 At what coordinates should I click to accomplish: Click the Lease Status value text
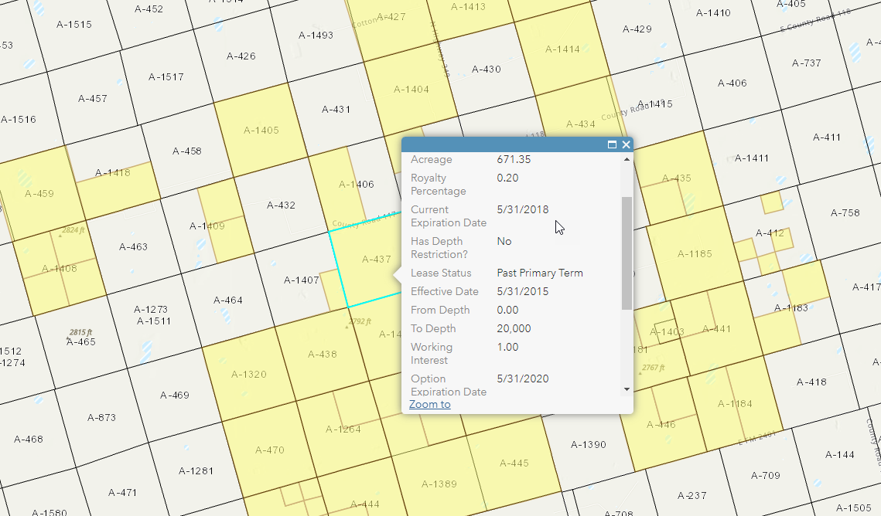539,273
